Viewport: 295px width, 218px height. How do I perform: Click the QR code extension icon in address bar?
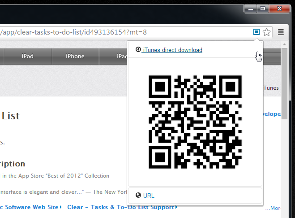click(256, 32)
